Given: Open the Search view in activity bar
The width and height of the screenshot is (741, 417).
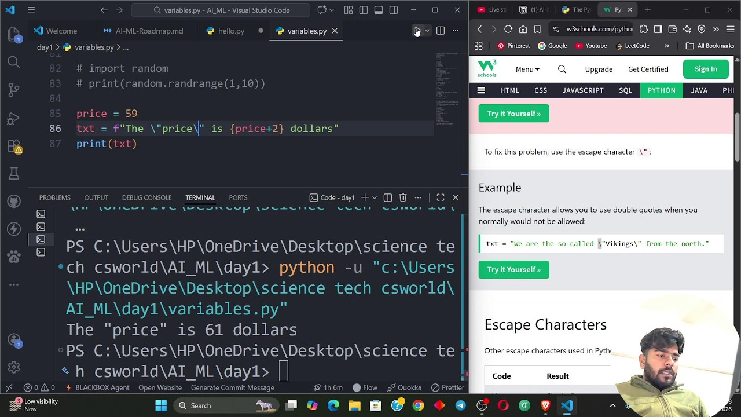Looking at the screenshot, I should point(14,62).
